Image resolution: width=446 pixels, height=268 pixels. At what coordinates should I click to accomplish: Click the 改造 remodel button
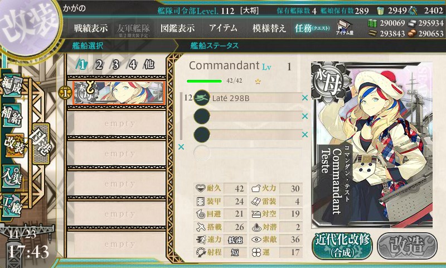point(407,246)
